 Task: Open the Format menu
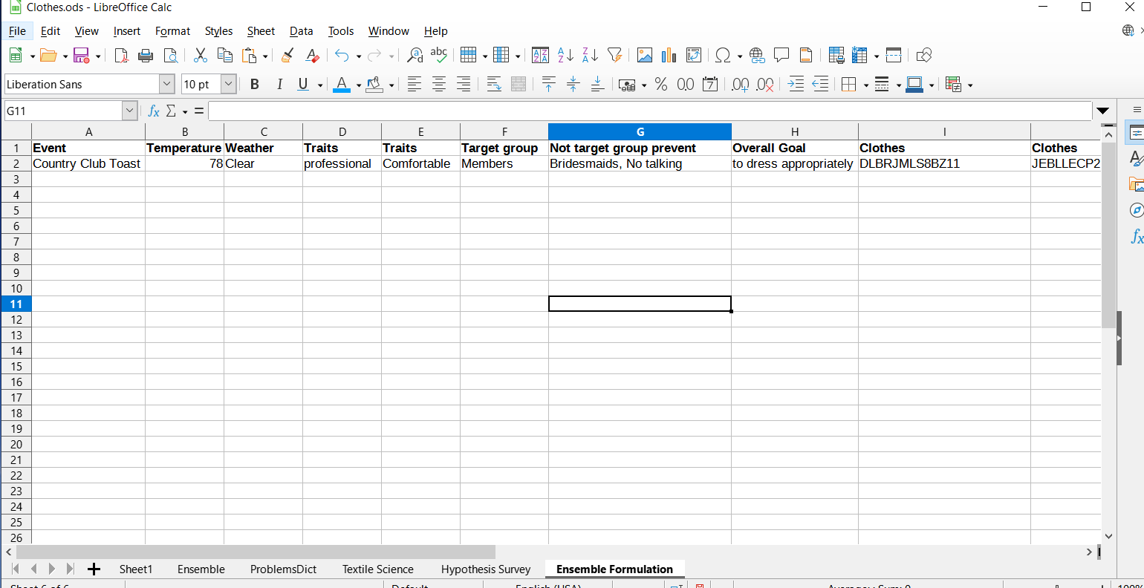172,31
